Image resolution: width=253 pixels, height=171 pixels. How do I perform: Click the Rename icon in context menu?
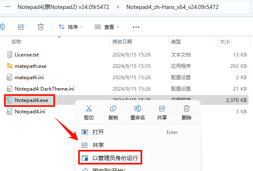[x=138, y=108]
